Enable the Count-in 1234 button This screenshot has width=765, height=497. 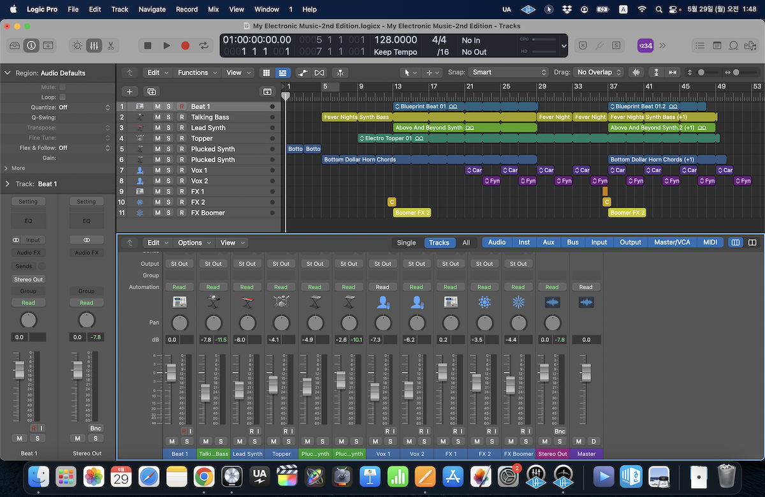(x=645, y=45)
